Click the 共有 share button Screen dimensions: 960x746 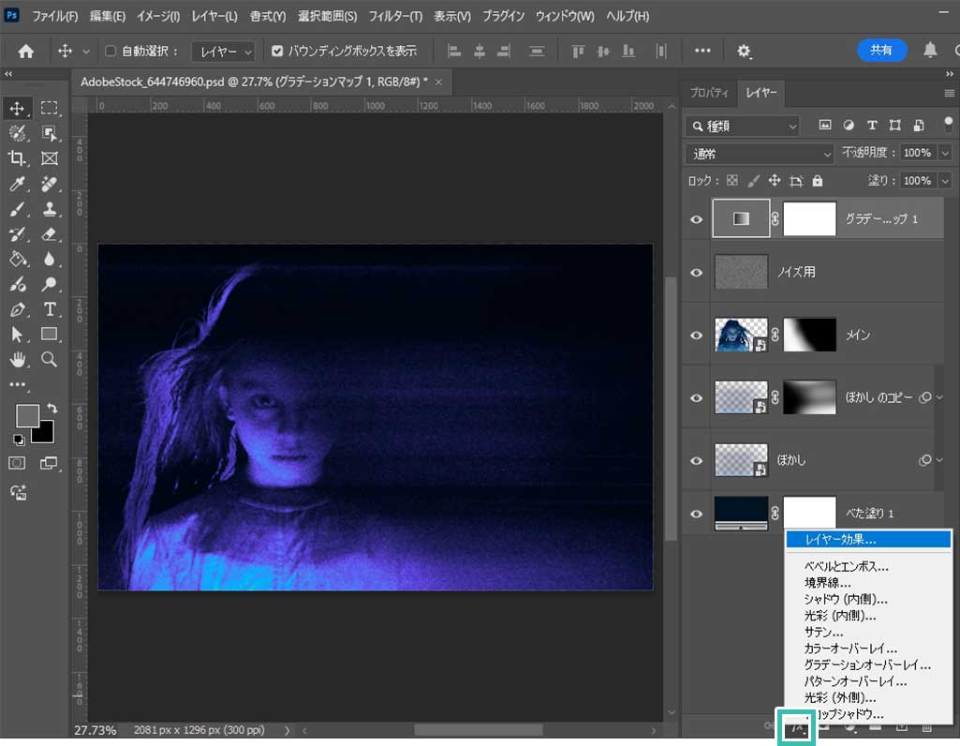[881, 50]
